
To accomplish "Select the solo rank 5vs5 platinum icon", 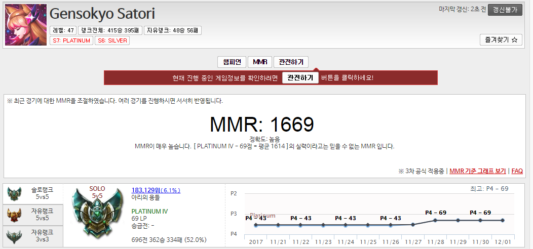I will coord(14,194).
